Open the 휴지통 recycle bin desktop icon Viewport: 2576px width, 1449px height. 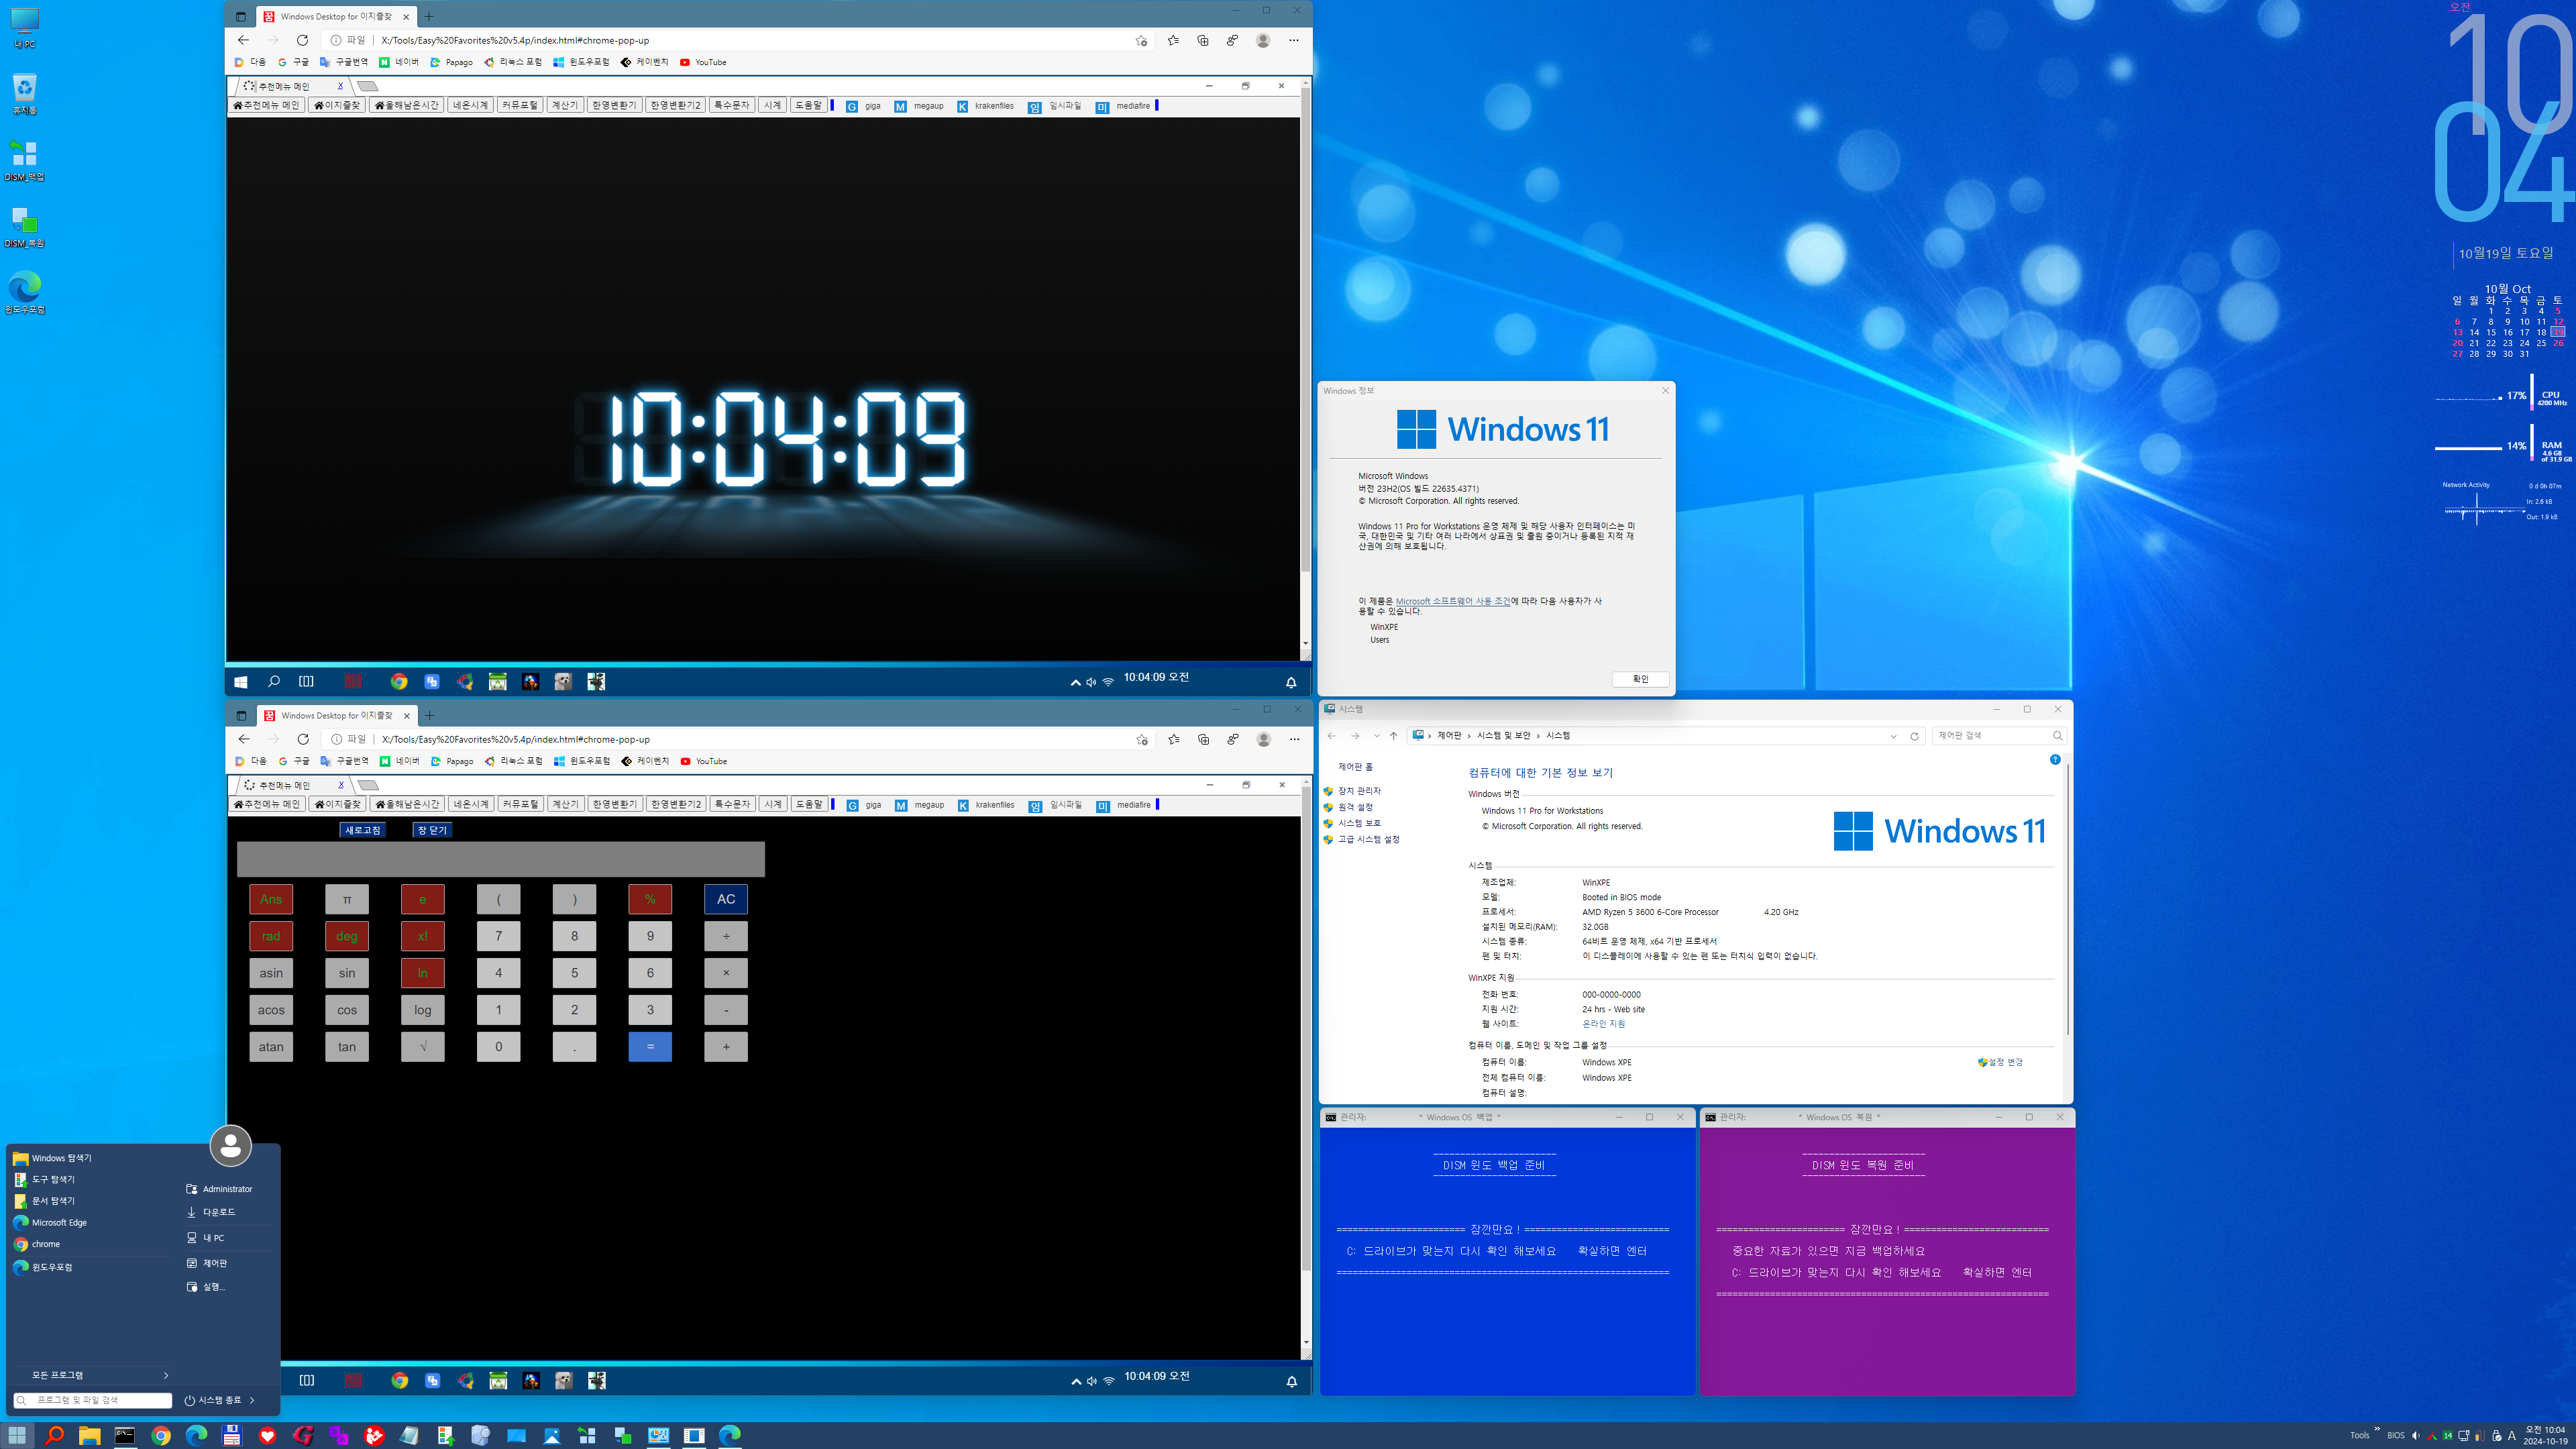24,94
